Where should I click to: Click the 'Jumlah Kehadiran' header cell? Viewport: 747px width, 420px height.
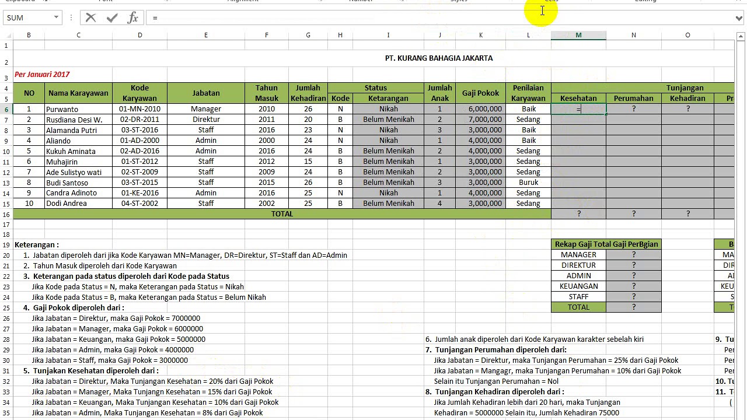308,93
